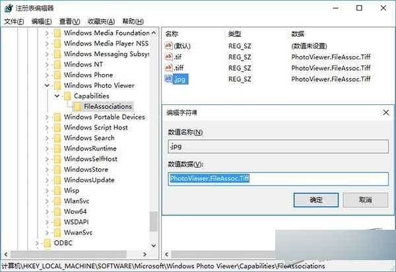Click the WindowsUpdate folder icon
396x272 pixels.
tap(57, 180)
